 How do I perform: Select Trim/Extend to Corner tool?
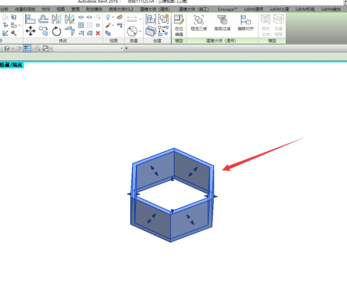tap(70, 31)
